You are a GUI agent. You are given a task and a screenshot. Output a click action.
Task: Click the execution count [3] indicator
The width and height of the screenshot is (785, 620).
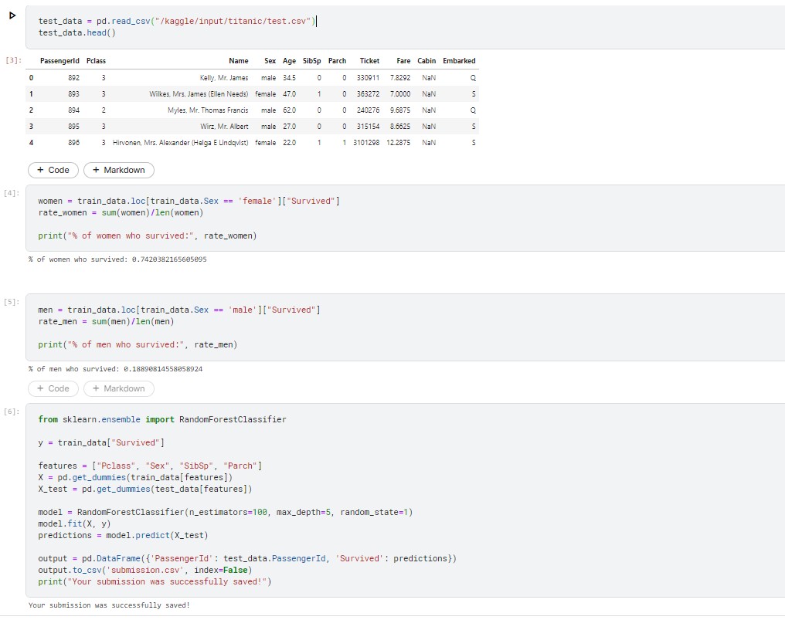tap(10, 59)
